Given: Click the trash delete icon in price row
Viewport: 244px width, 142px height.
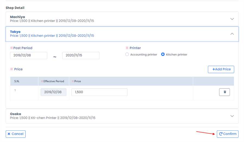Looking at the screenshot, I should (x=224, y=92).
